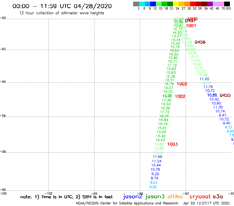Viewport: 234px width, 206px height.
Task: Click the blue value 11.65
Action: (205, 79)
